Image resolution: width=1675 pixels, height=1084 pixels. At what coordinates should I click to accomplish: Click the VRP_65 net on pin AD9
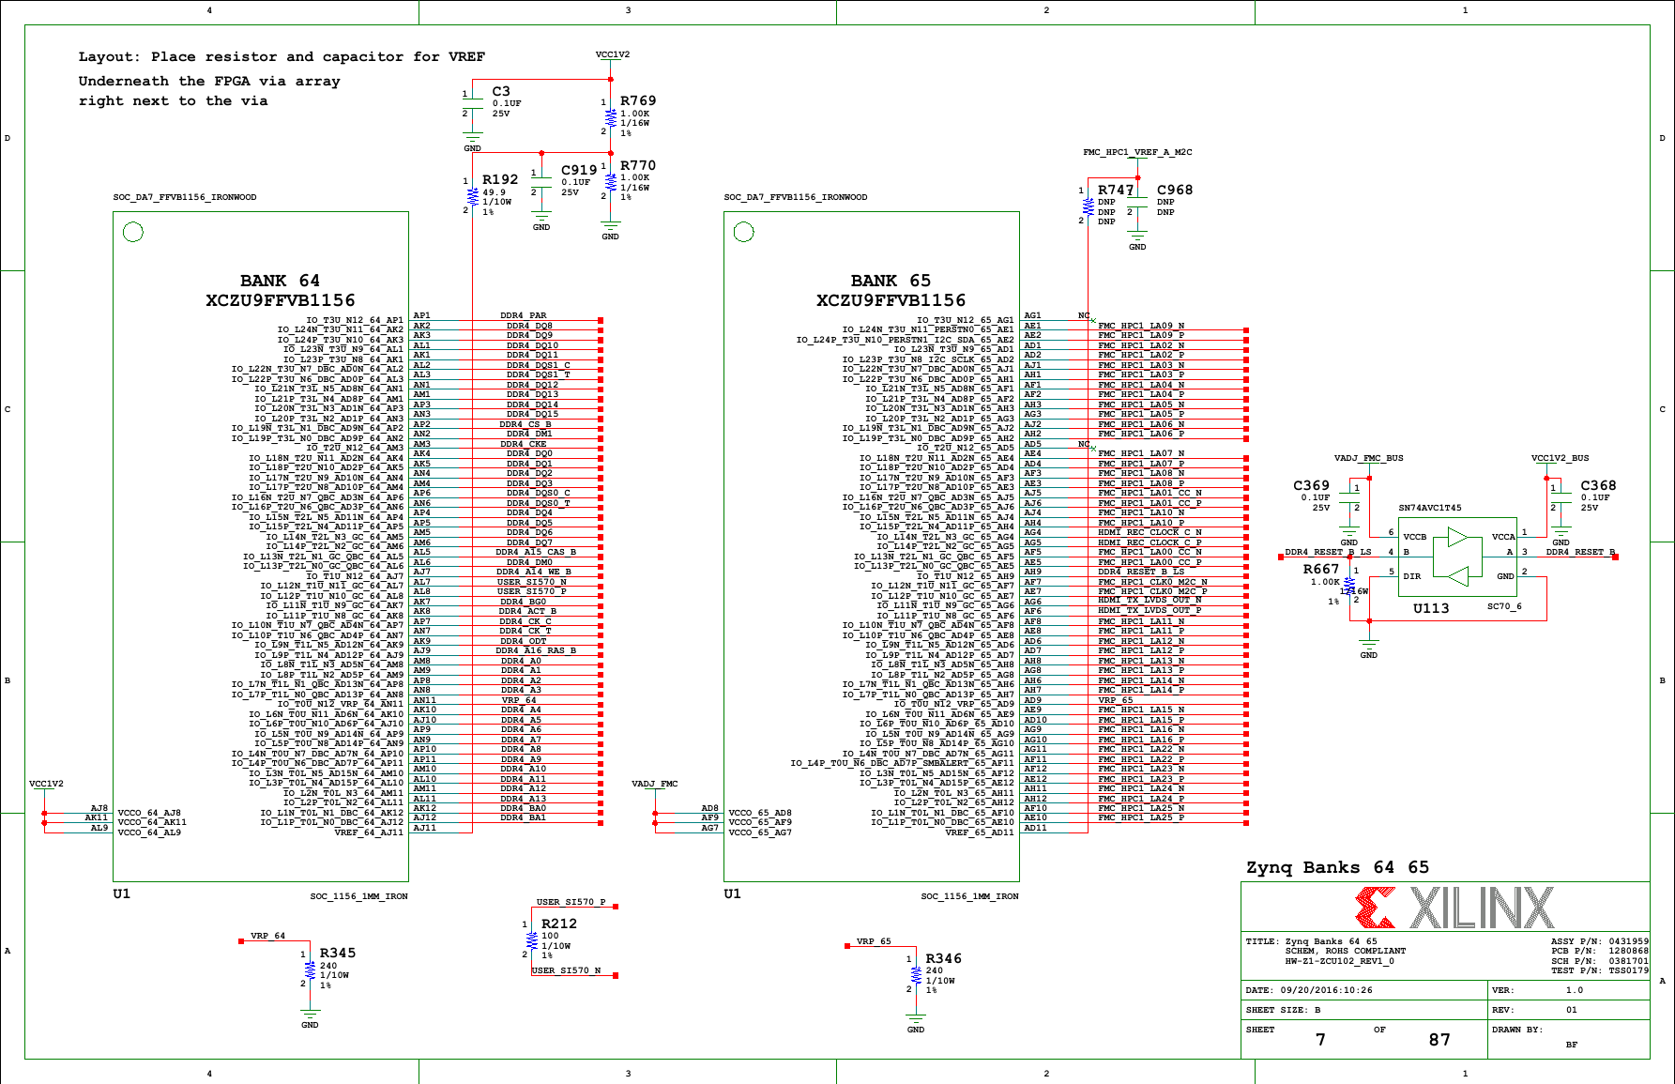coord(1116,701)
